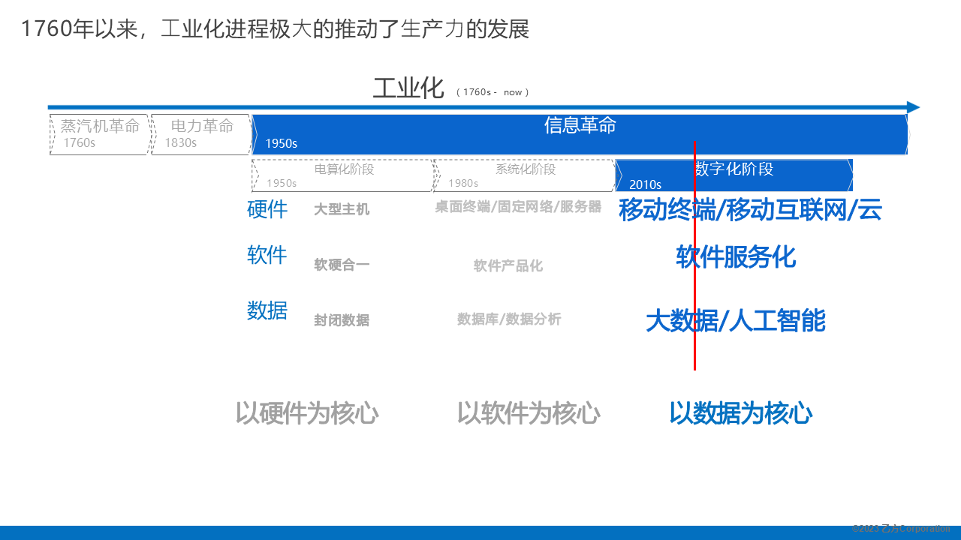961x540 pixels.
Task: Click the 软件产品化 text
Action: coord(508,266)
